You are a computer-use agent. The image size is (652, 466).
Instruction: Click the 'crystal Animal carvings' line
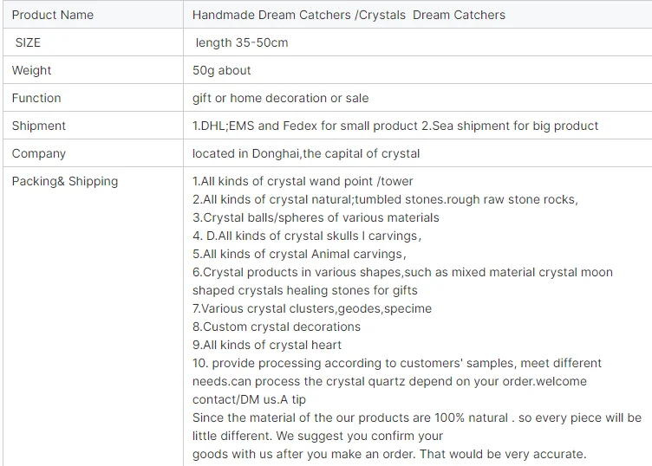(x=299, y=254)
